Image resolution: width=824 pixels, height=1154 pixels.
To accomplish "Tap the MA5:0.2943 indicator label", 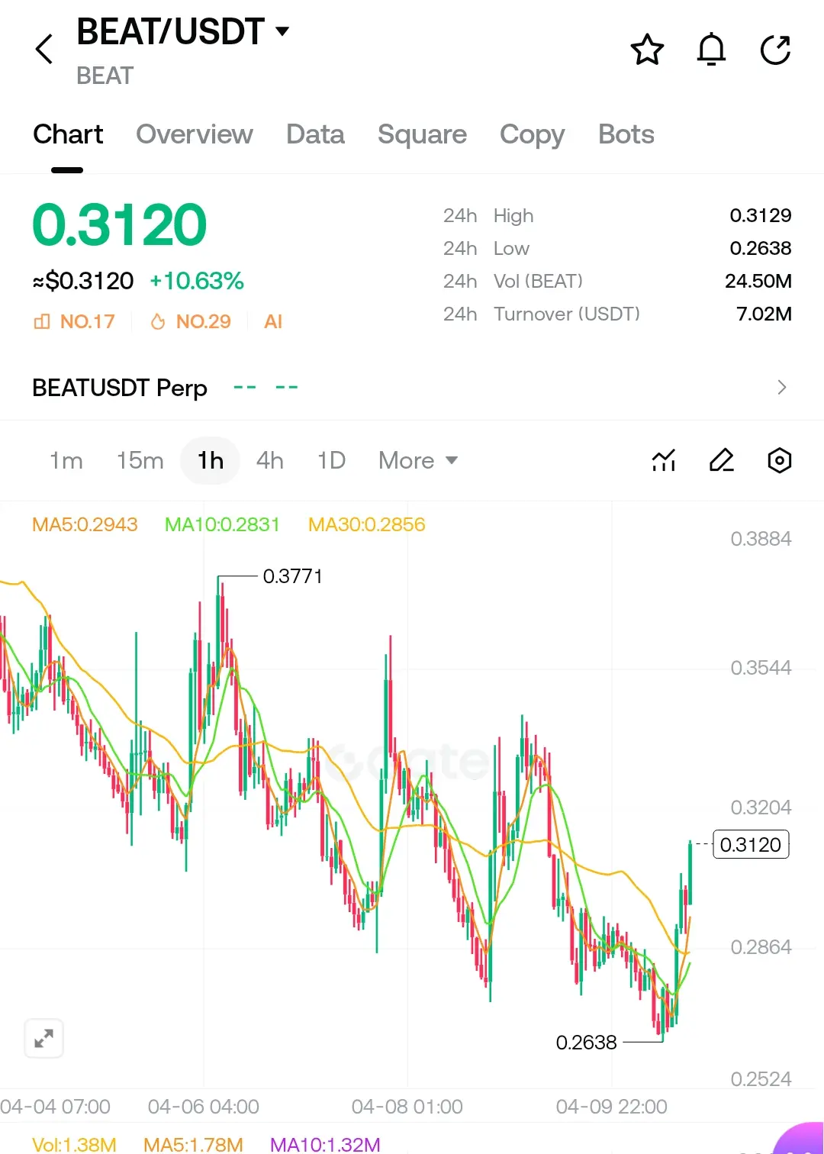I will click(x=85, y=524).
